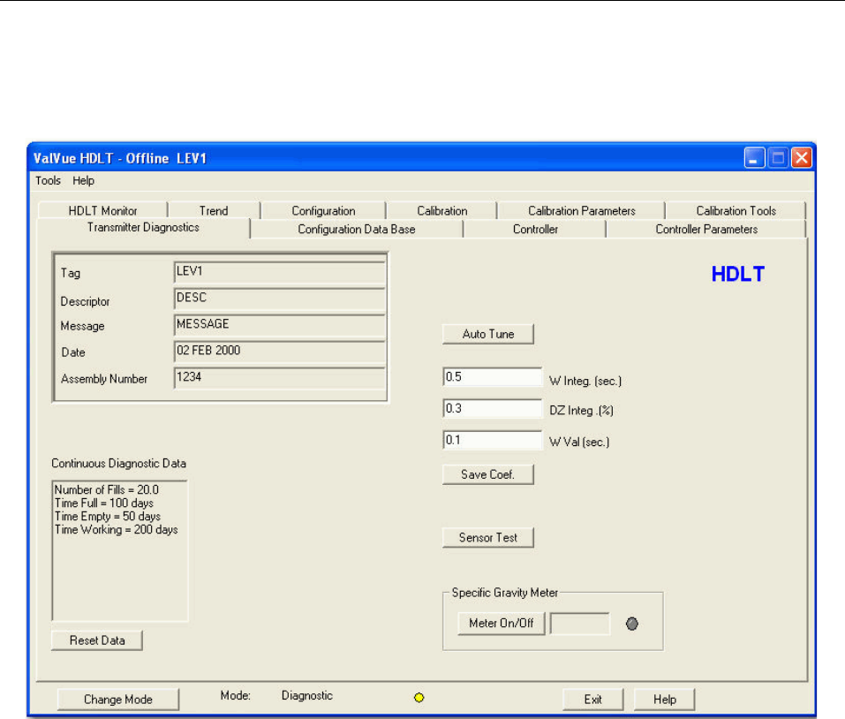Click the ValVue HDLT title bar text

click(120, 158)
